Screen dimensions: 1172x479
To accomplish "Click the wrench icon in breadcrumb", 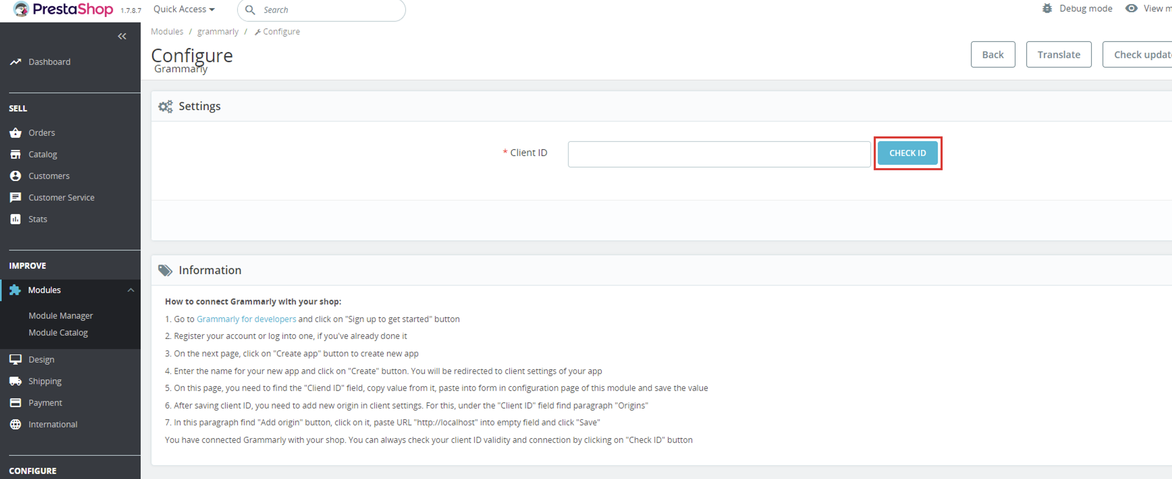I will 258,32.
